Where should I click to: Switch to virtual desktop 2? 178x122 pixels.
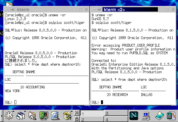tap(92, 119)
